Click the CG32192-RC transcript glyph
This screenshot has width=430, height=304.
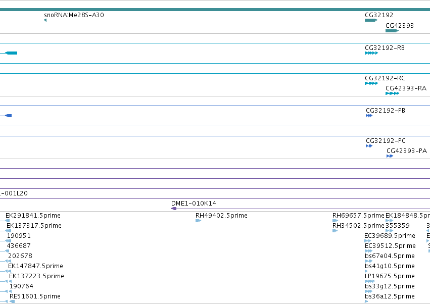pos(371,83)
